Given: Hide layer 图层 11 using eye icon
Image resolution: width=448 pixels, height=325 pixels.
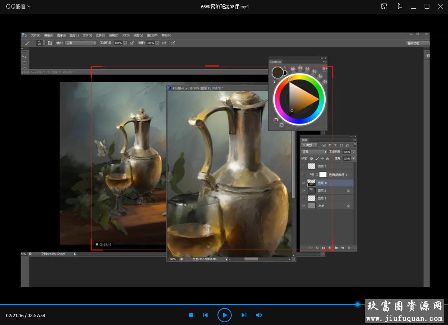Looking at the screenshot, I should [303, 183].
